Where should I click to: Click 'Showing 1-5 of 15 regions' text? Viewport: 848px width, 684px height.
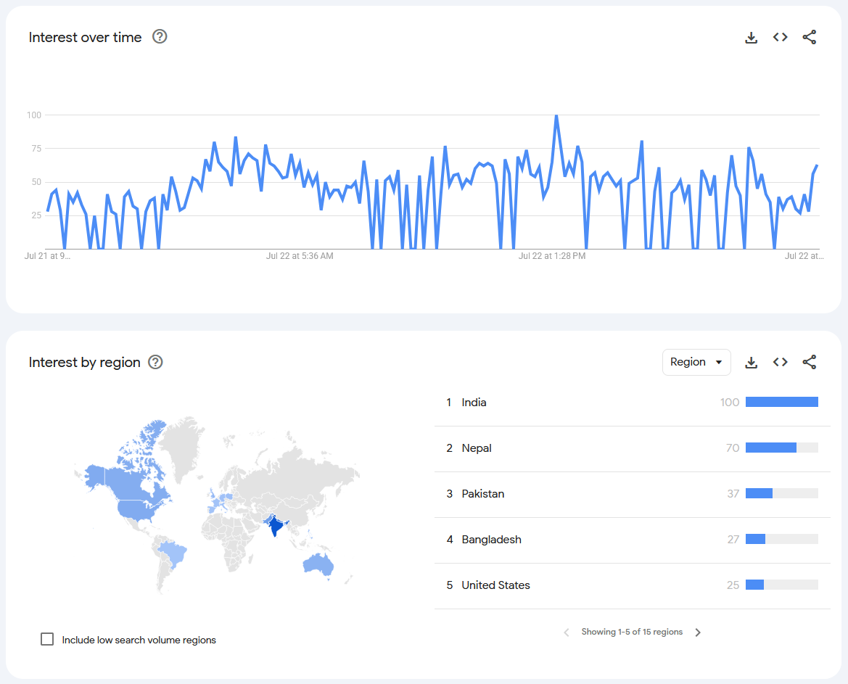pyautogui.click(x=632, y=632)
